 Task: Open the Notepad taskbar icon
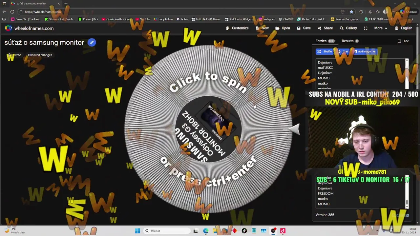(x=254, y=231)
